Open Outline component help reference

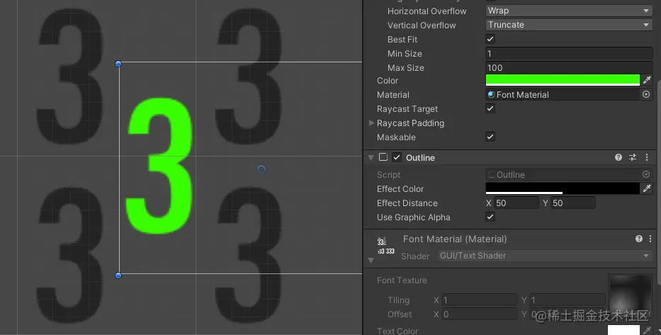coord(618,157)
